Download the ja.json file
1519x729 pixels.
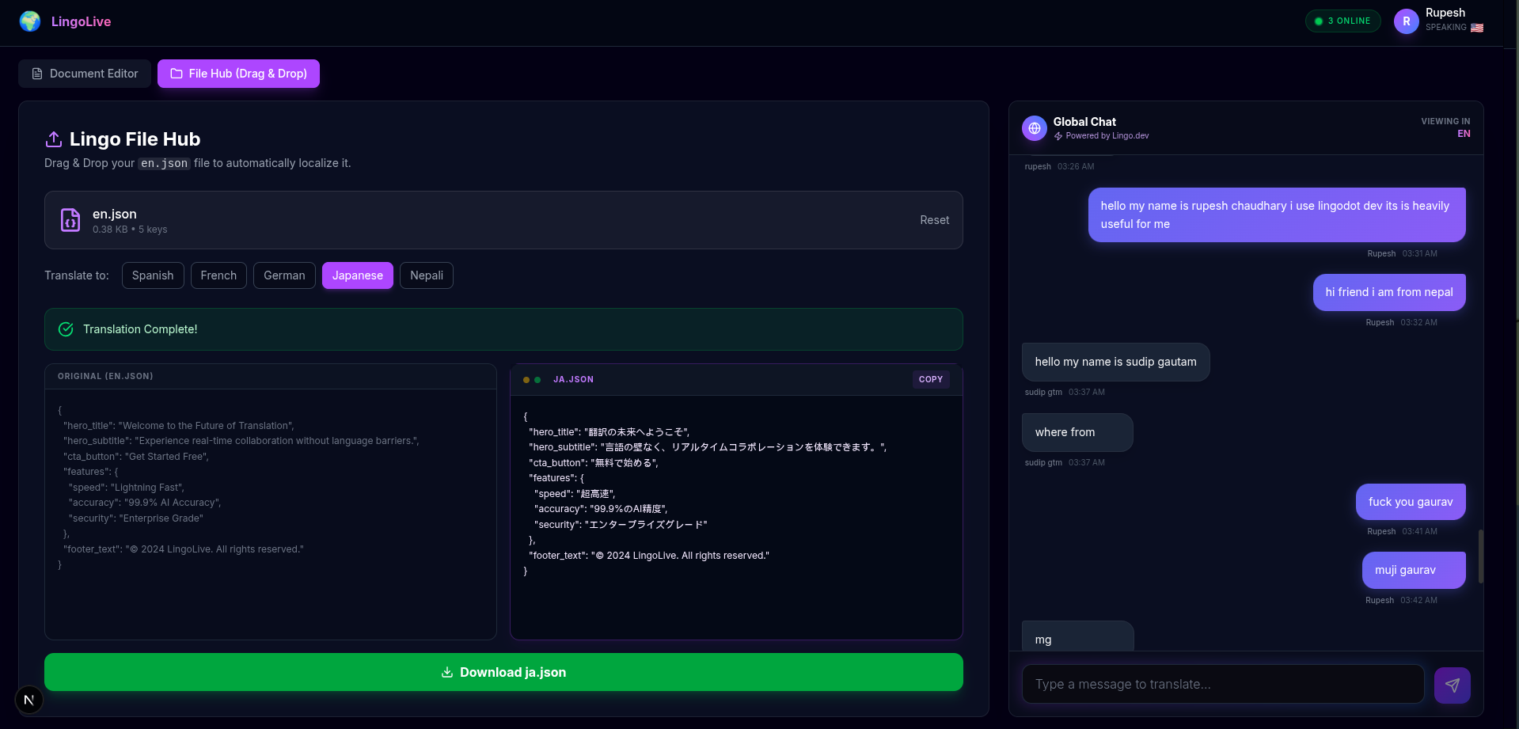click(x=503, y=672)
